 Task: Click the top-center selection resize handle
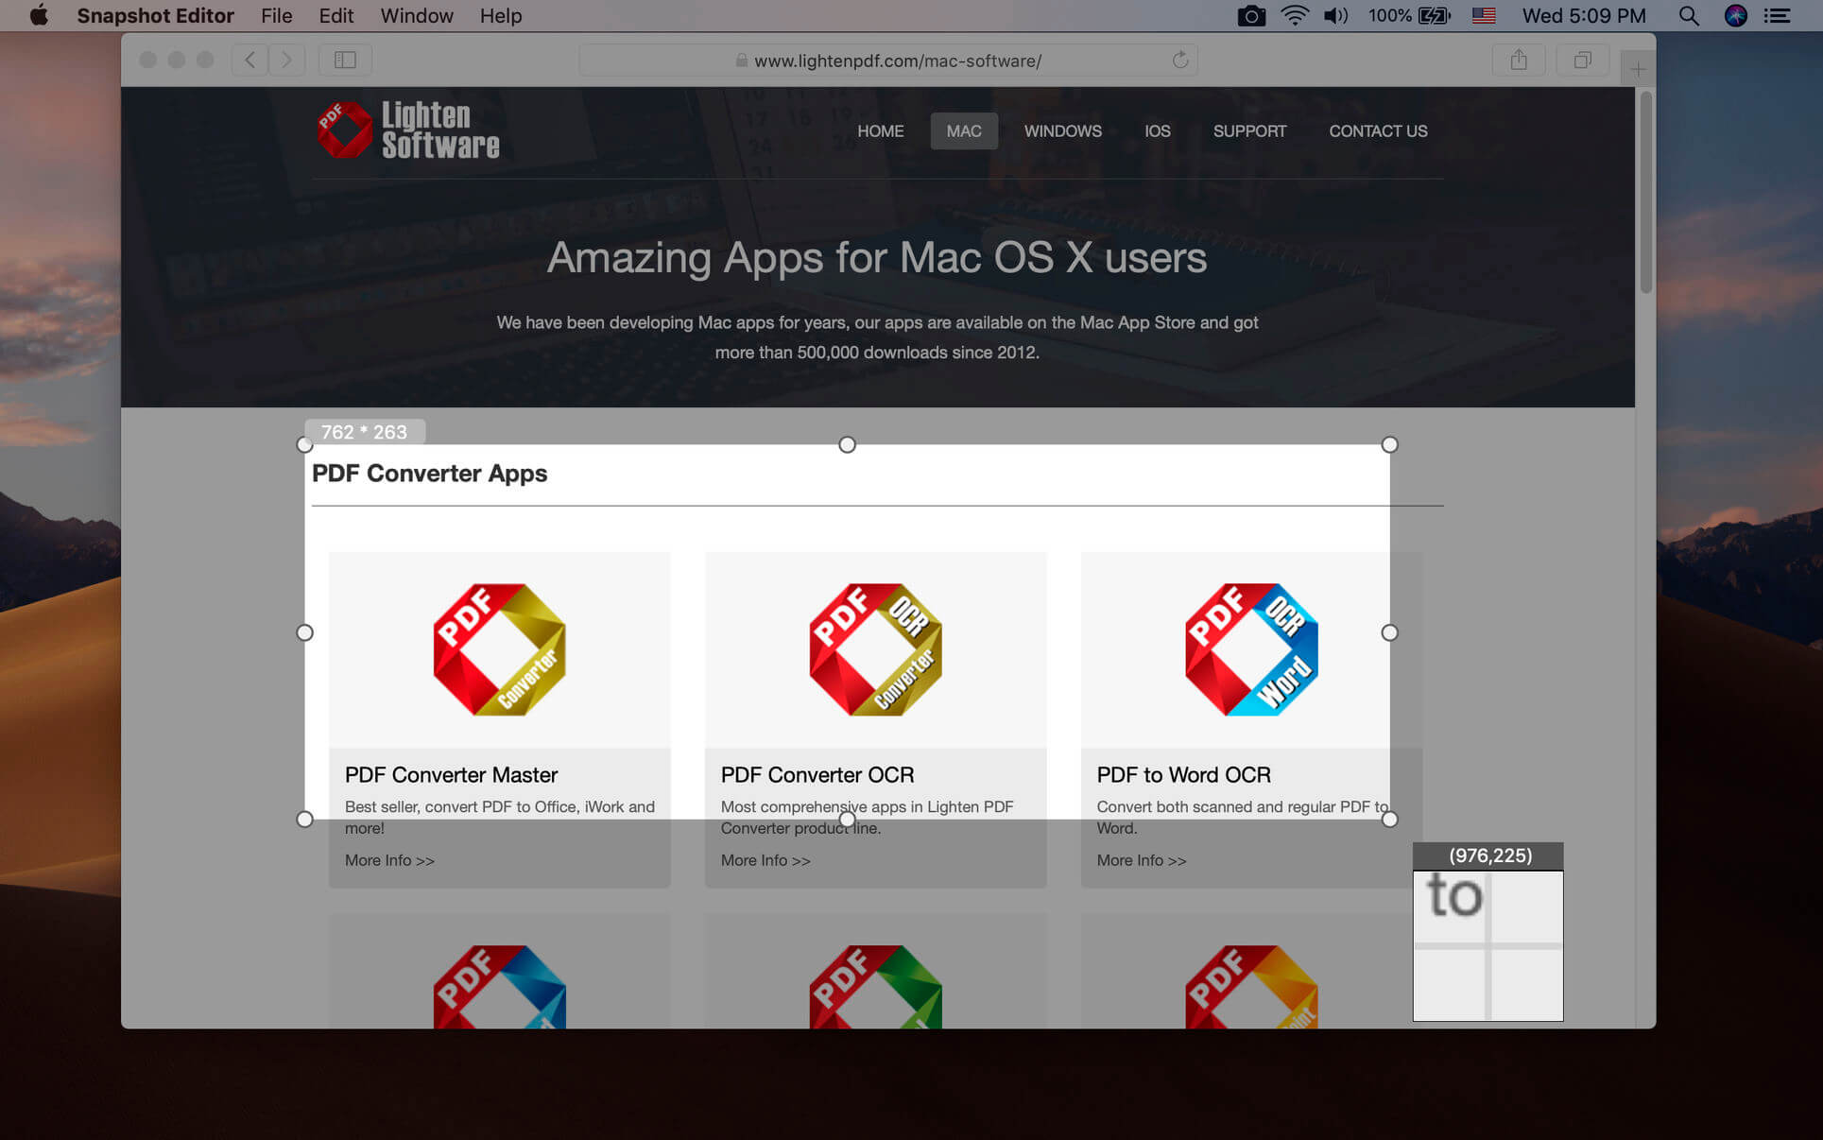click(x=847, y=444)
